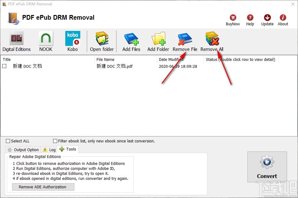The width and height of the screenshot is (298, 198).
Task: Enable the Select ALL checkbox
Action: (x=8, y=141)
